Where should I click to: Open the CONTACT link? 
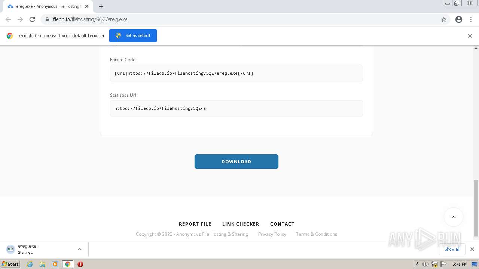pyautogui.click(x=282, y=224)
